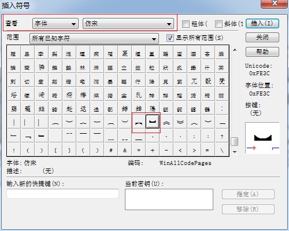Select the 切 character cell
This screenshot has width=289, height=231.
(x=28, y=80)
